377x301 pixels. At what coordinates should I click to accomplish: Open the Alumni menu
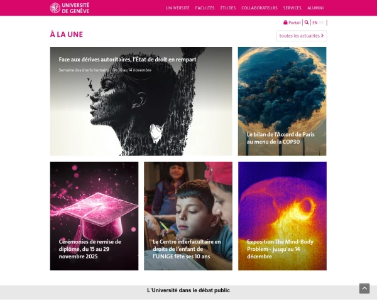coord(315,8)
